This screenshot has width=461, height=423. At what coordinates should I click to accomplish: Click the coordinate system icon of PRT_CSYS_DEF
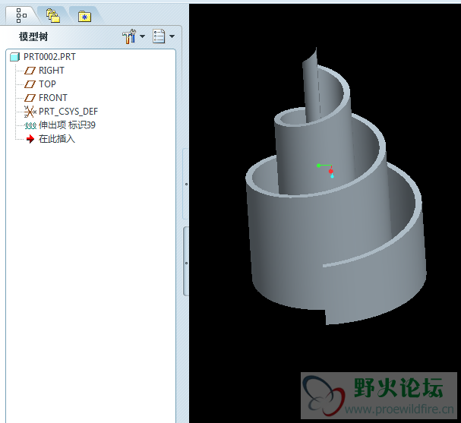coord(30,112)
